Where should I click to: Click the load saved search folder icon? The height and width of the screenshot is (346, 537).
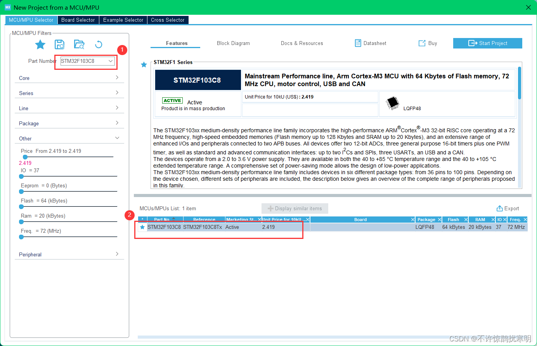(x=79, y=44)
